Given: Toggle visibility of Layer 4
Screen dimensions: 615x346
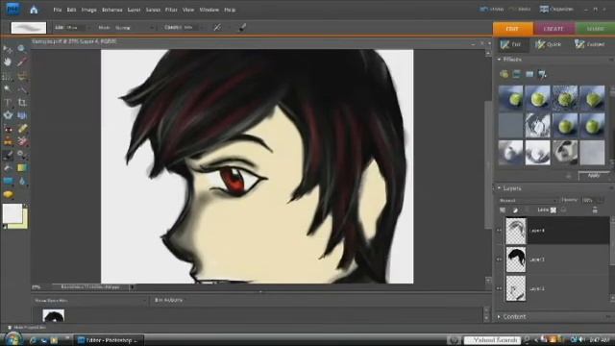Looking at the screenshot, I should [x=499, y=231].
